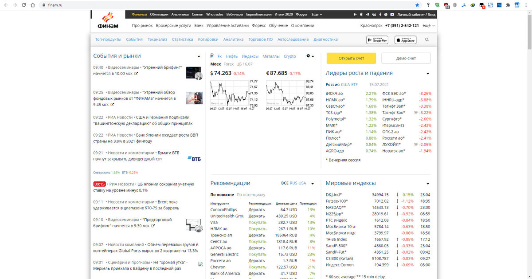Expand the Рекомендации section dropdown caret
Screen dimensions: 532x279
click(313, 184)
